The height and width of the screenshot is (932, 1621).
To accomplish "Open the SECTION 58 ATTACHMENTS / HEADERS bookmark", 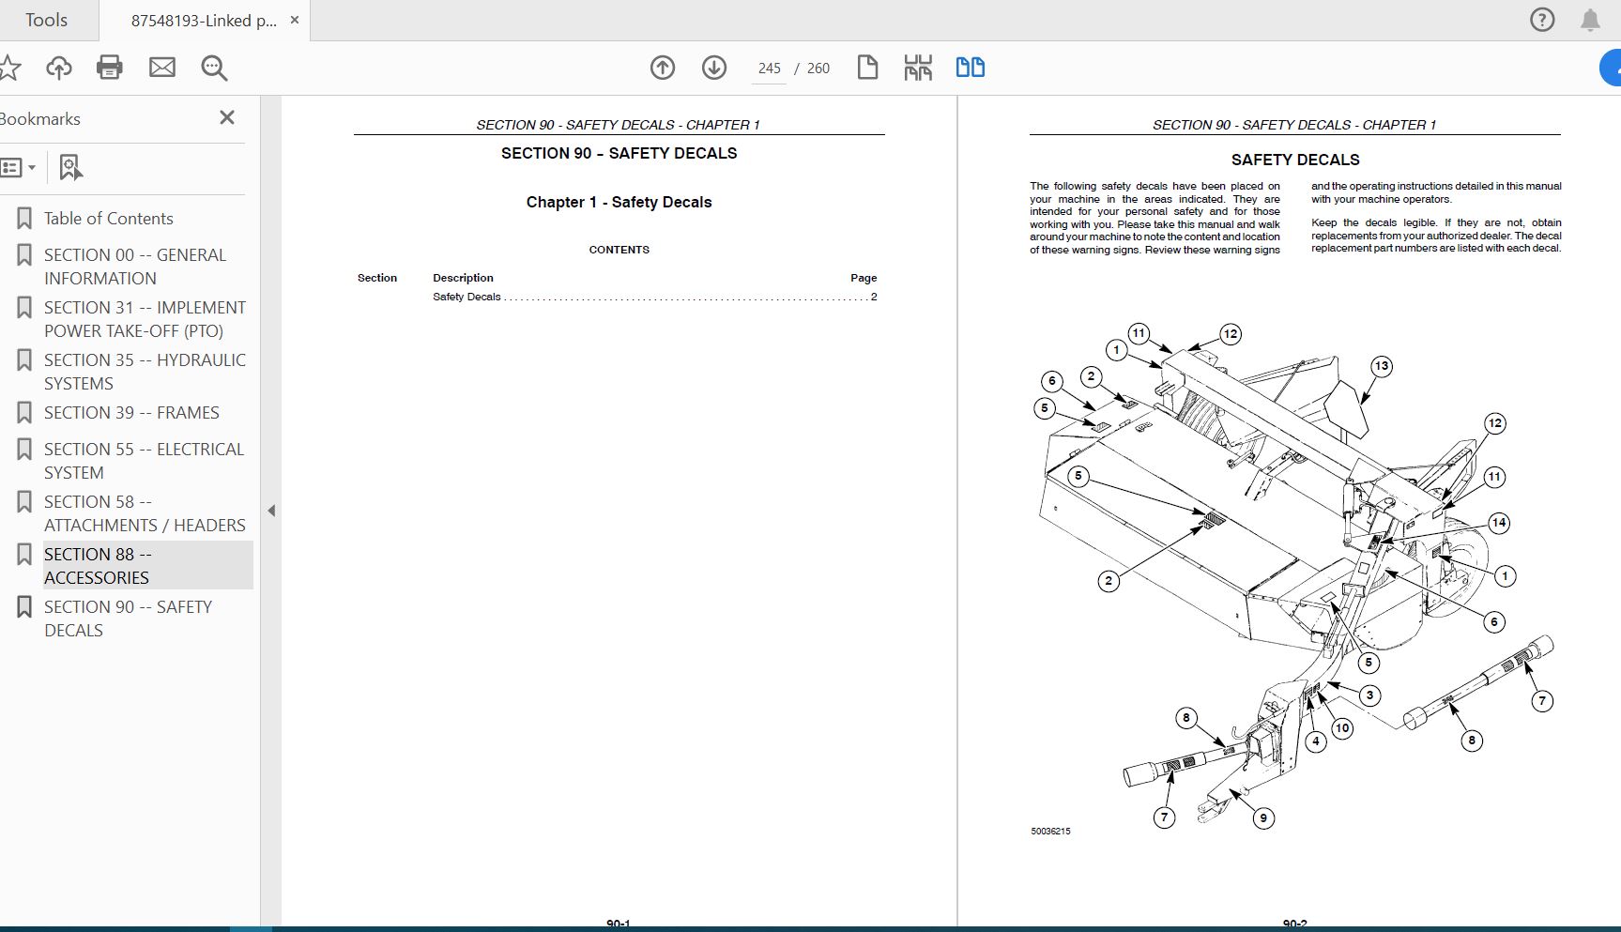I will pos(145,513).
